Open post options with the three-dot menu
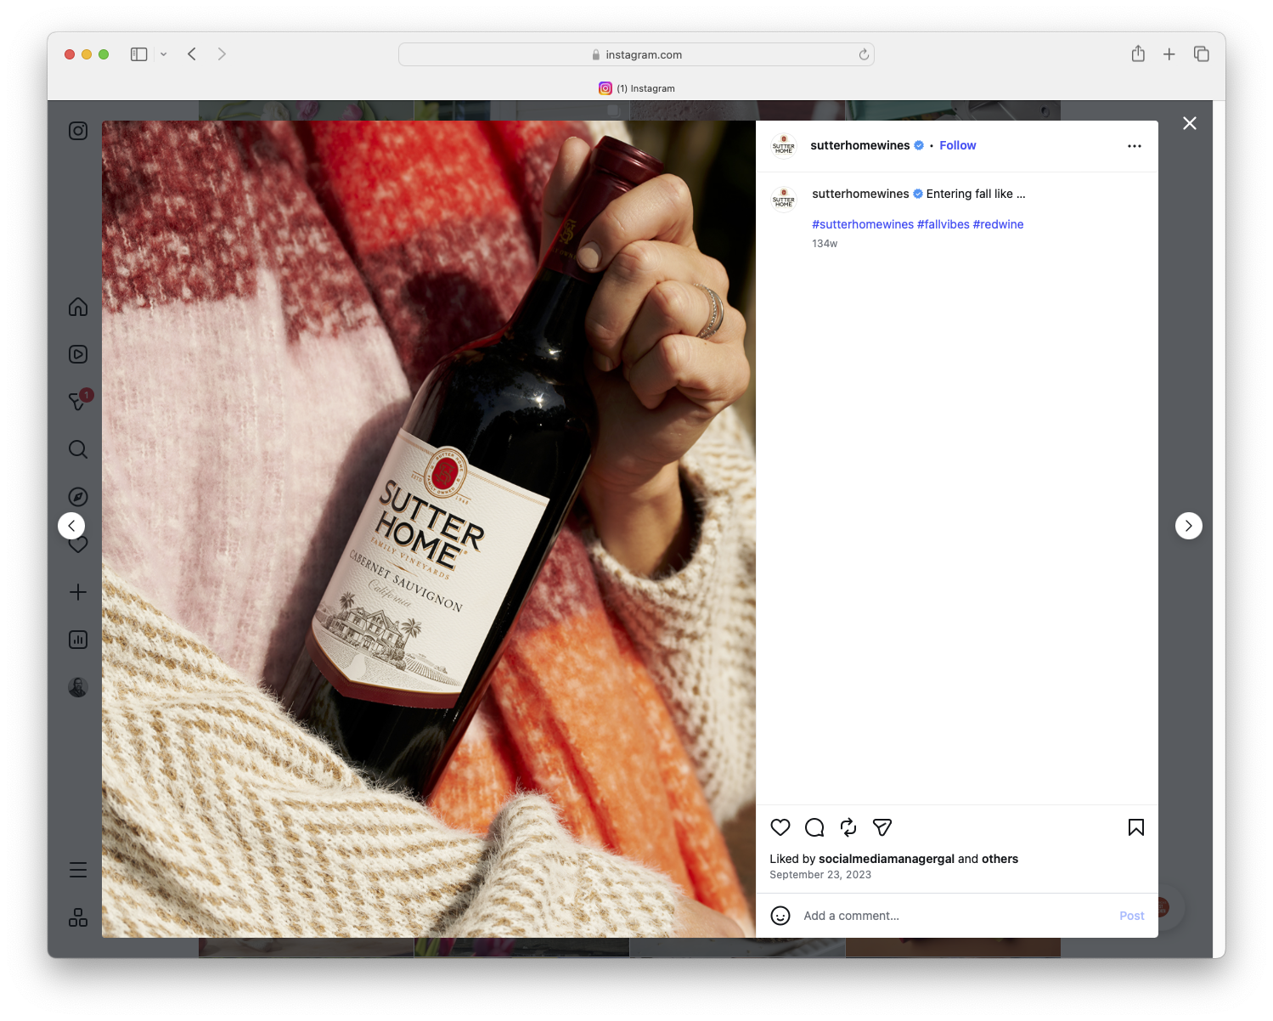Viewport: 1273px width, 1021px height. (1135, 145)
